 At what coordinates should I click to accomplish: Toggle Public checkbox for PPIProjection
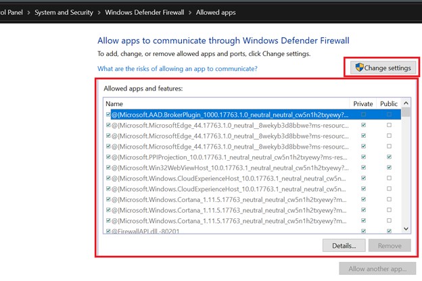[389, 157]
